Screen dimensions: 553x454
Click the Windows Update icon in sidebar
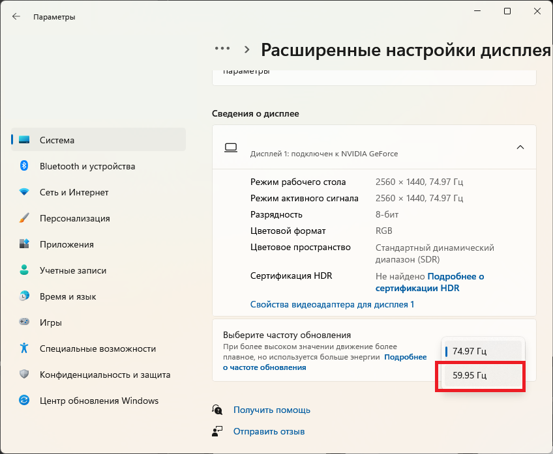[24, 401]
